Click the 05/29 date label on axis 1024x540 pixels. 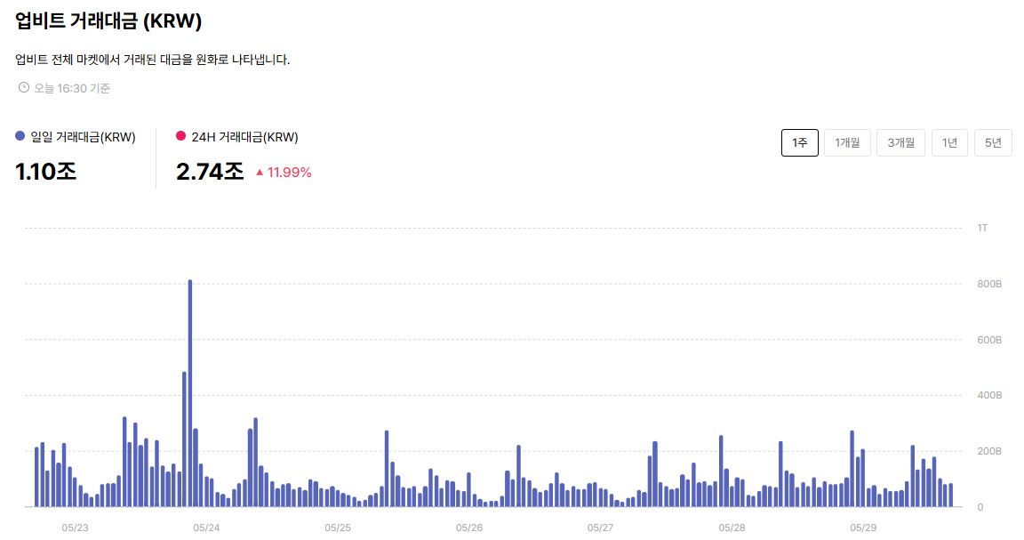863,528
